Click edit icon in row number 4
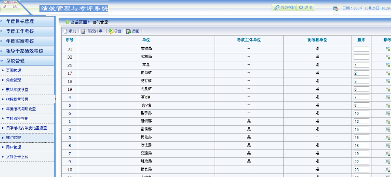The width and height of the screenshot is (391, 177). (x=388, y=97)
